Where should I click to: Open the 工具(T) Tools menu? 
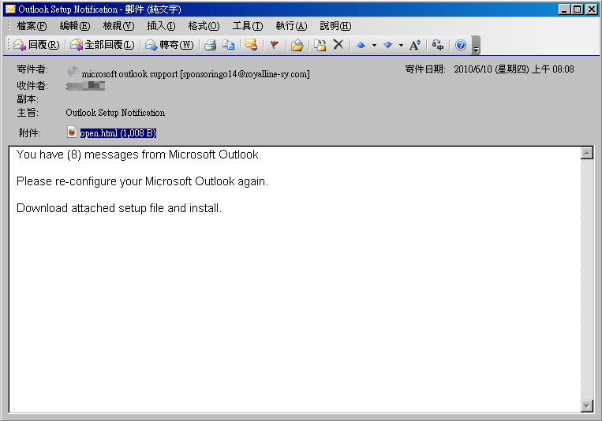click(248, 26)
